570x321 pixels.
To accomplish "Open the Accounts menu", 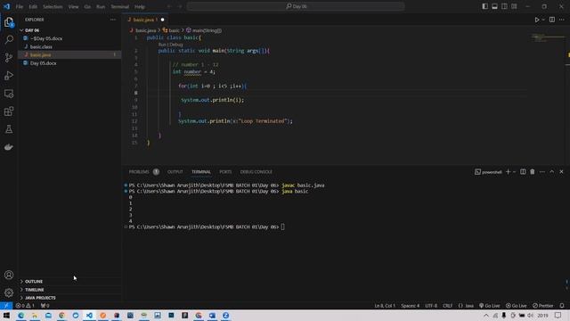I will [x=9, y=275].
